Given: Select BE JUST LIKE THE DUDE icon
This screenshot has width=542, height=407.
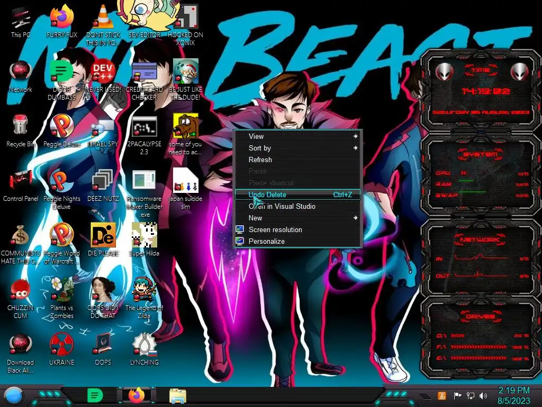Looking at the screenshot, I should (185, 79).
